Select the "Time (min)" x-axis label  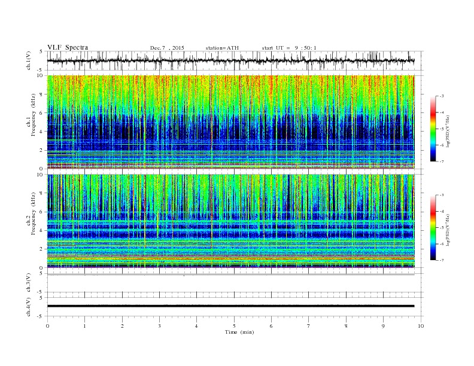(239, 332)
